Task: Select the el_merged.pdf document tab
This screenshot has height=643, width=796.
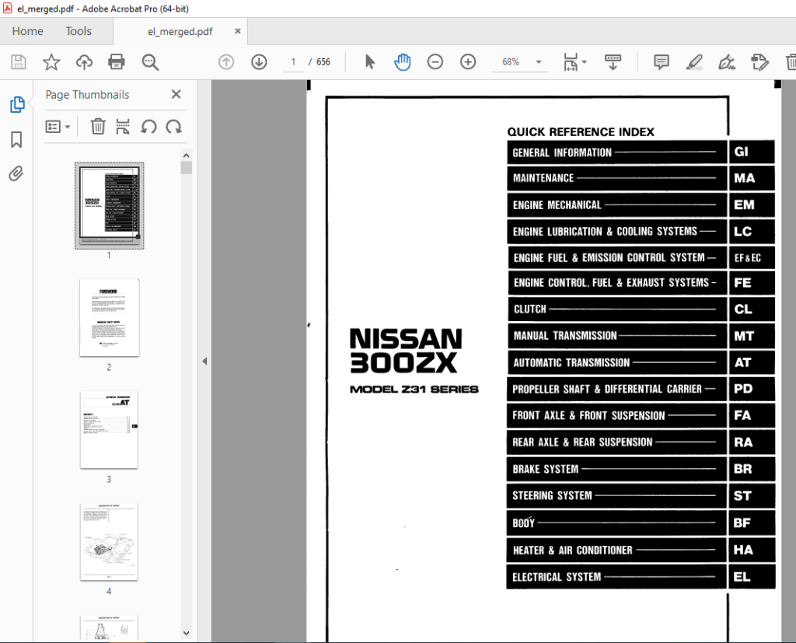Action: click(x=180, y=32)
